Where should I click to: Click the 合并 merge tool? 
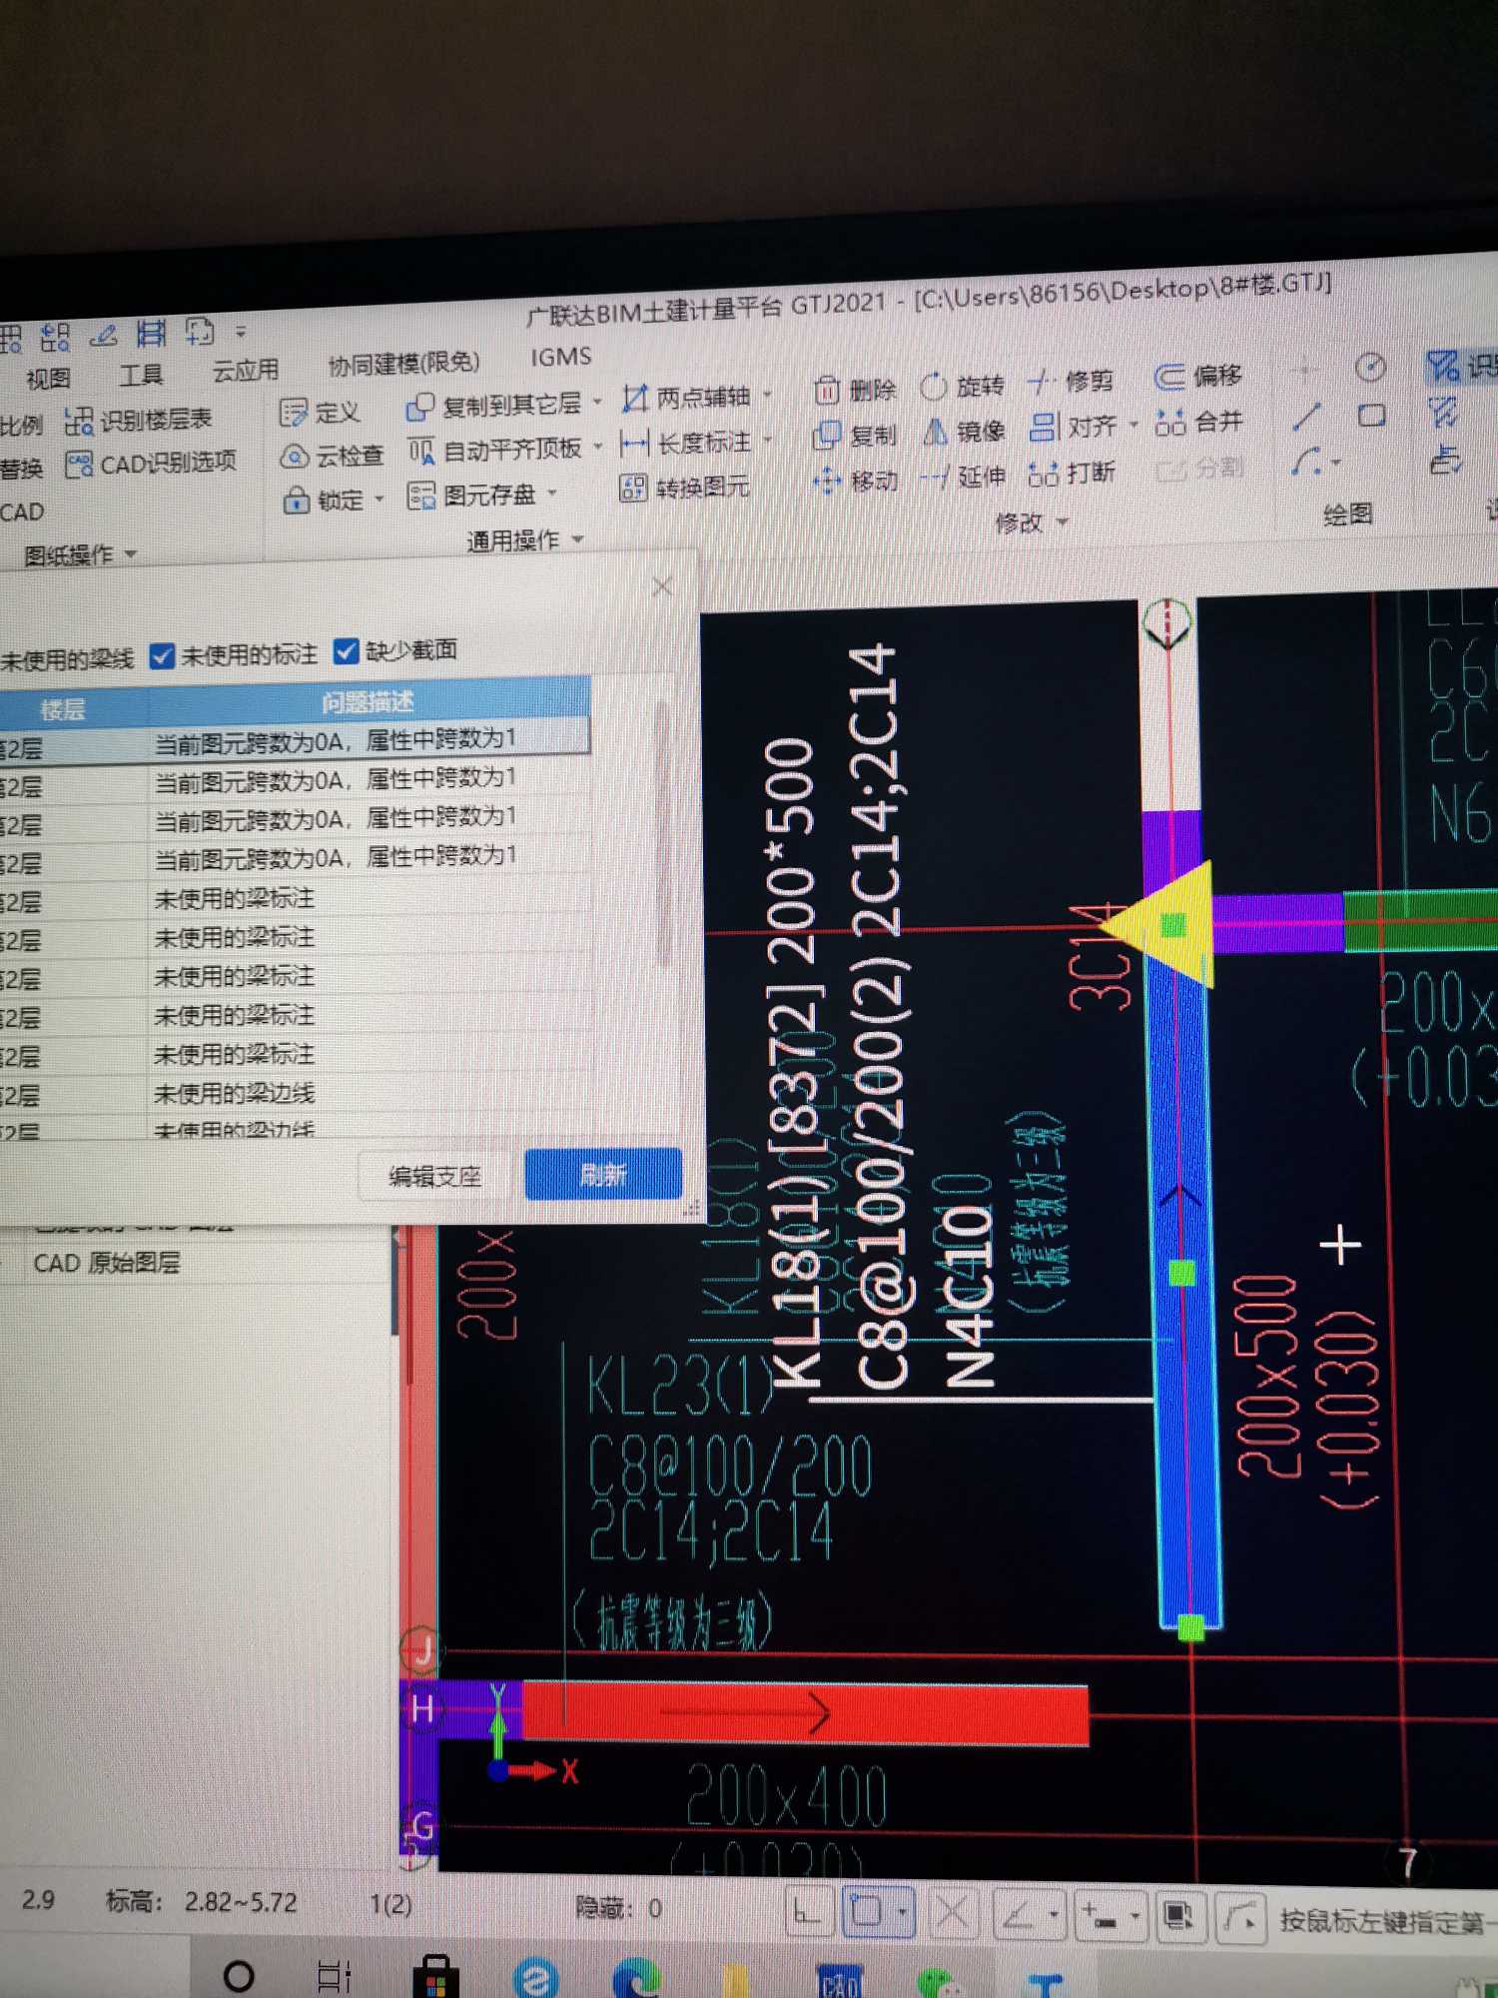click(x=1199, y=422)
